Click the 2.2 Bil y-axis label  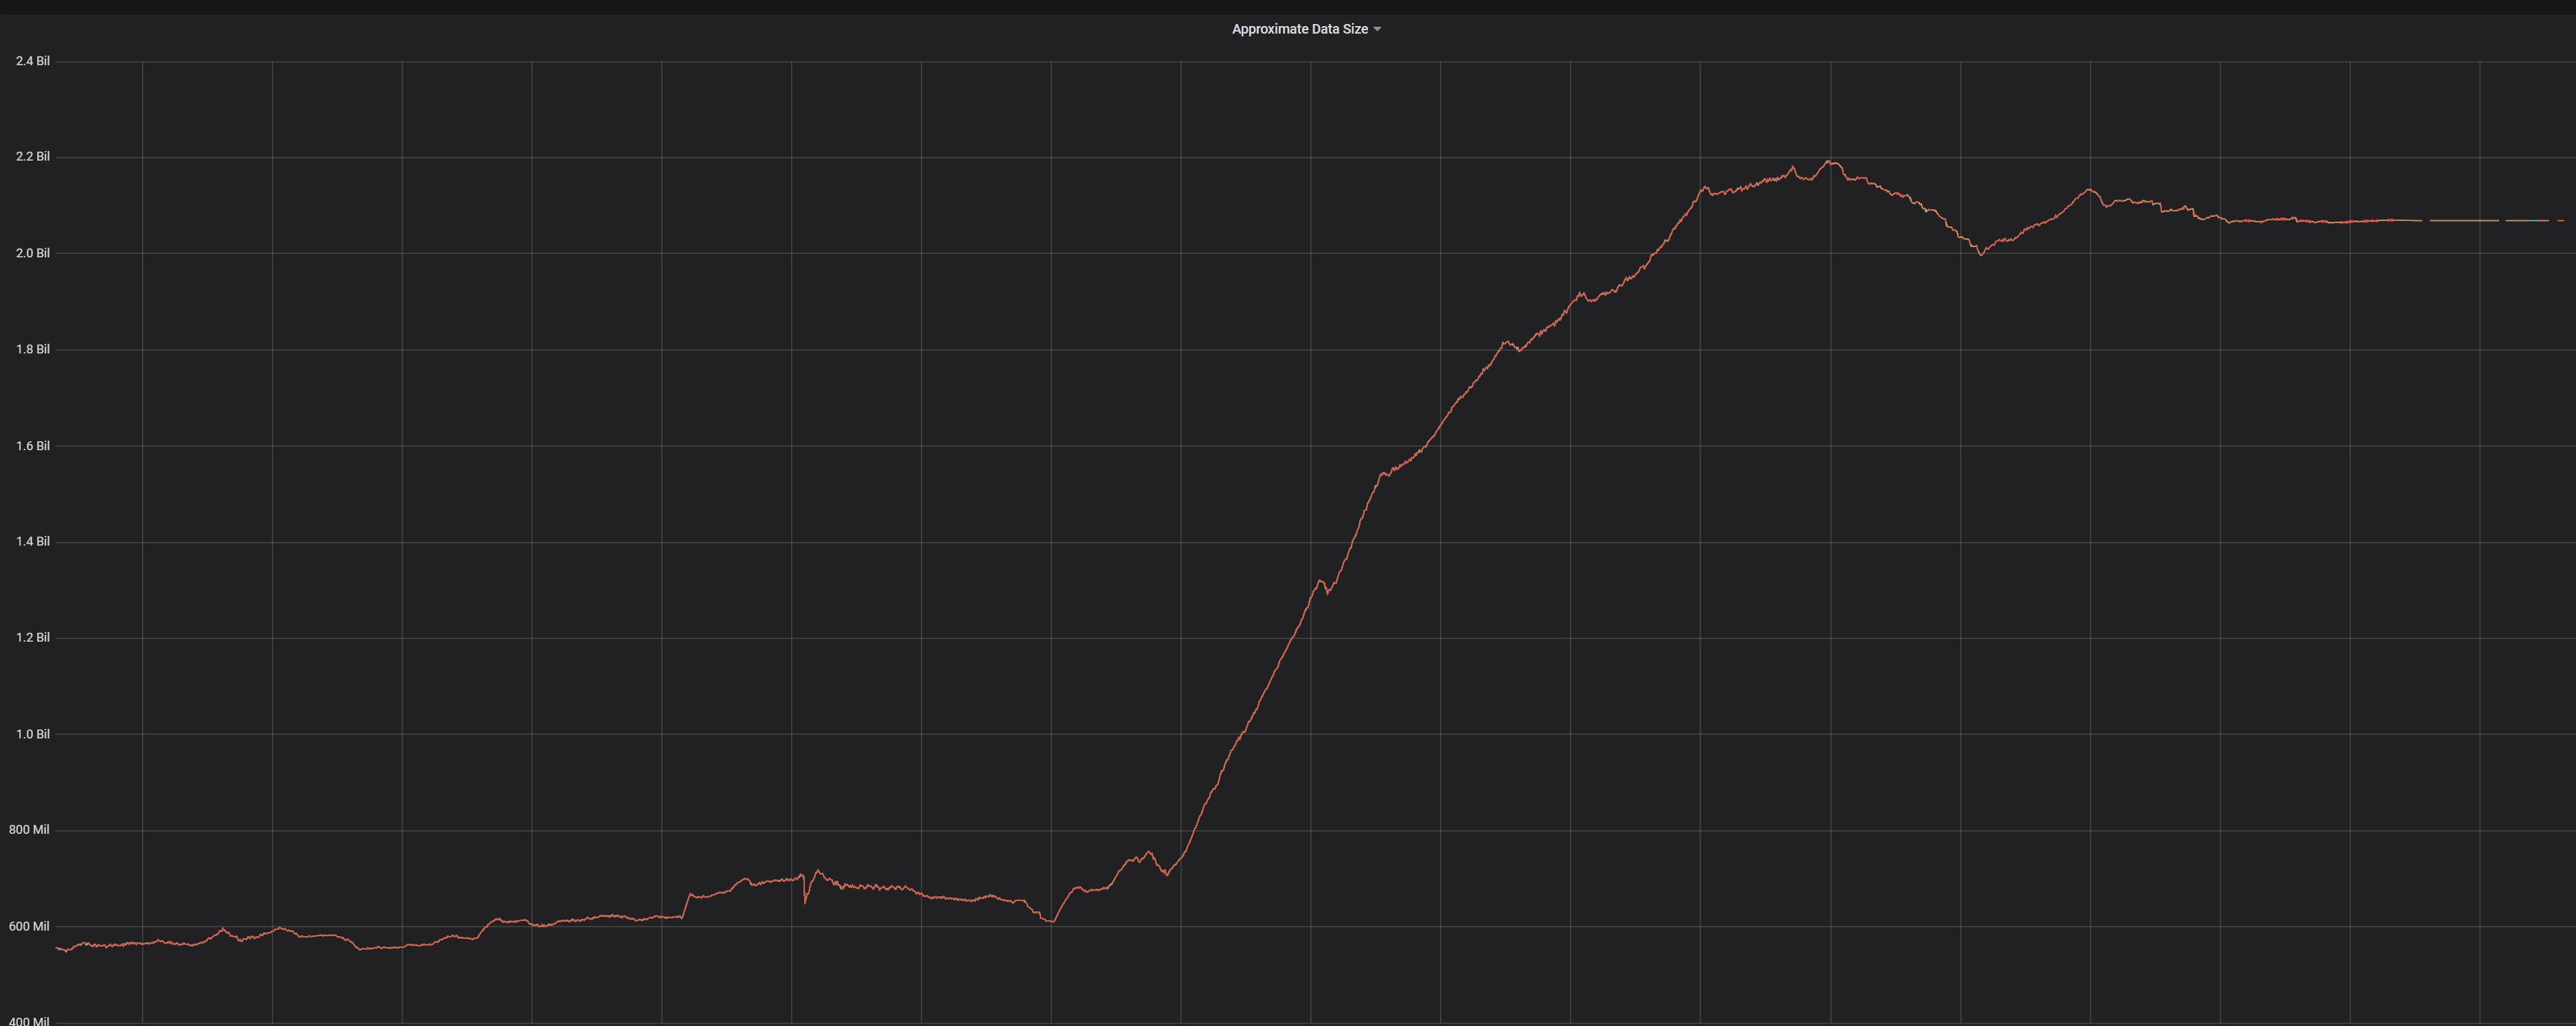pos(33,157)
